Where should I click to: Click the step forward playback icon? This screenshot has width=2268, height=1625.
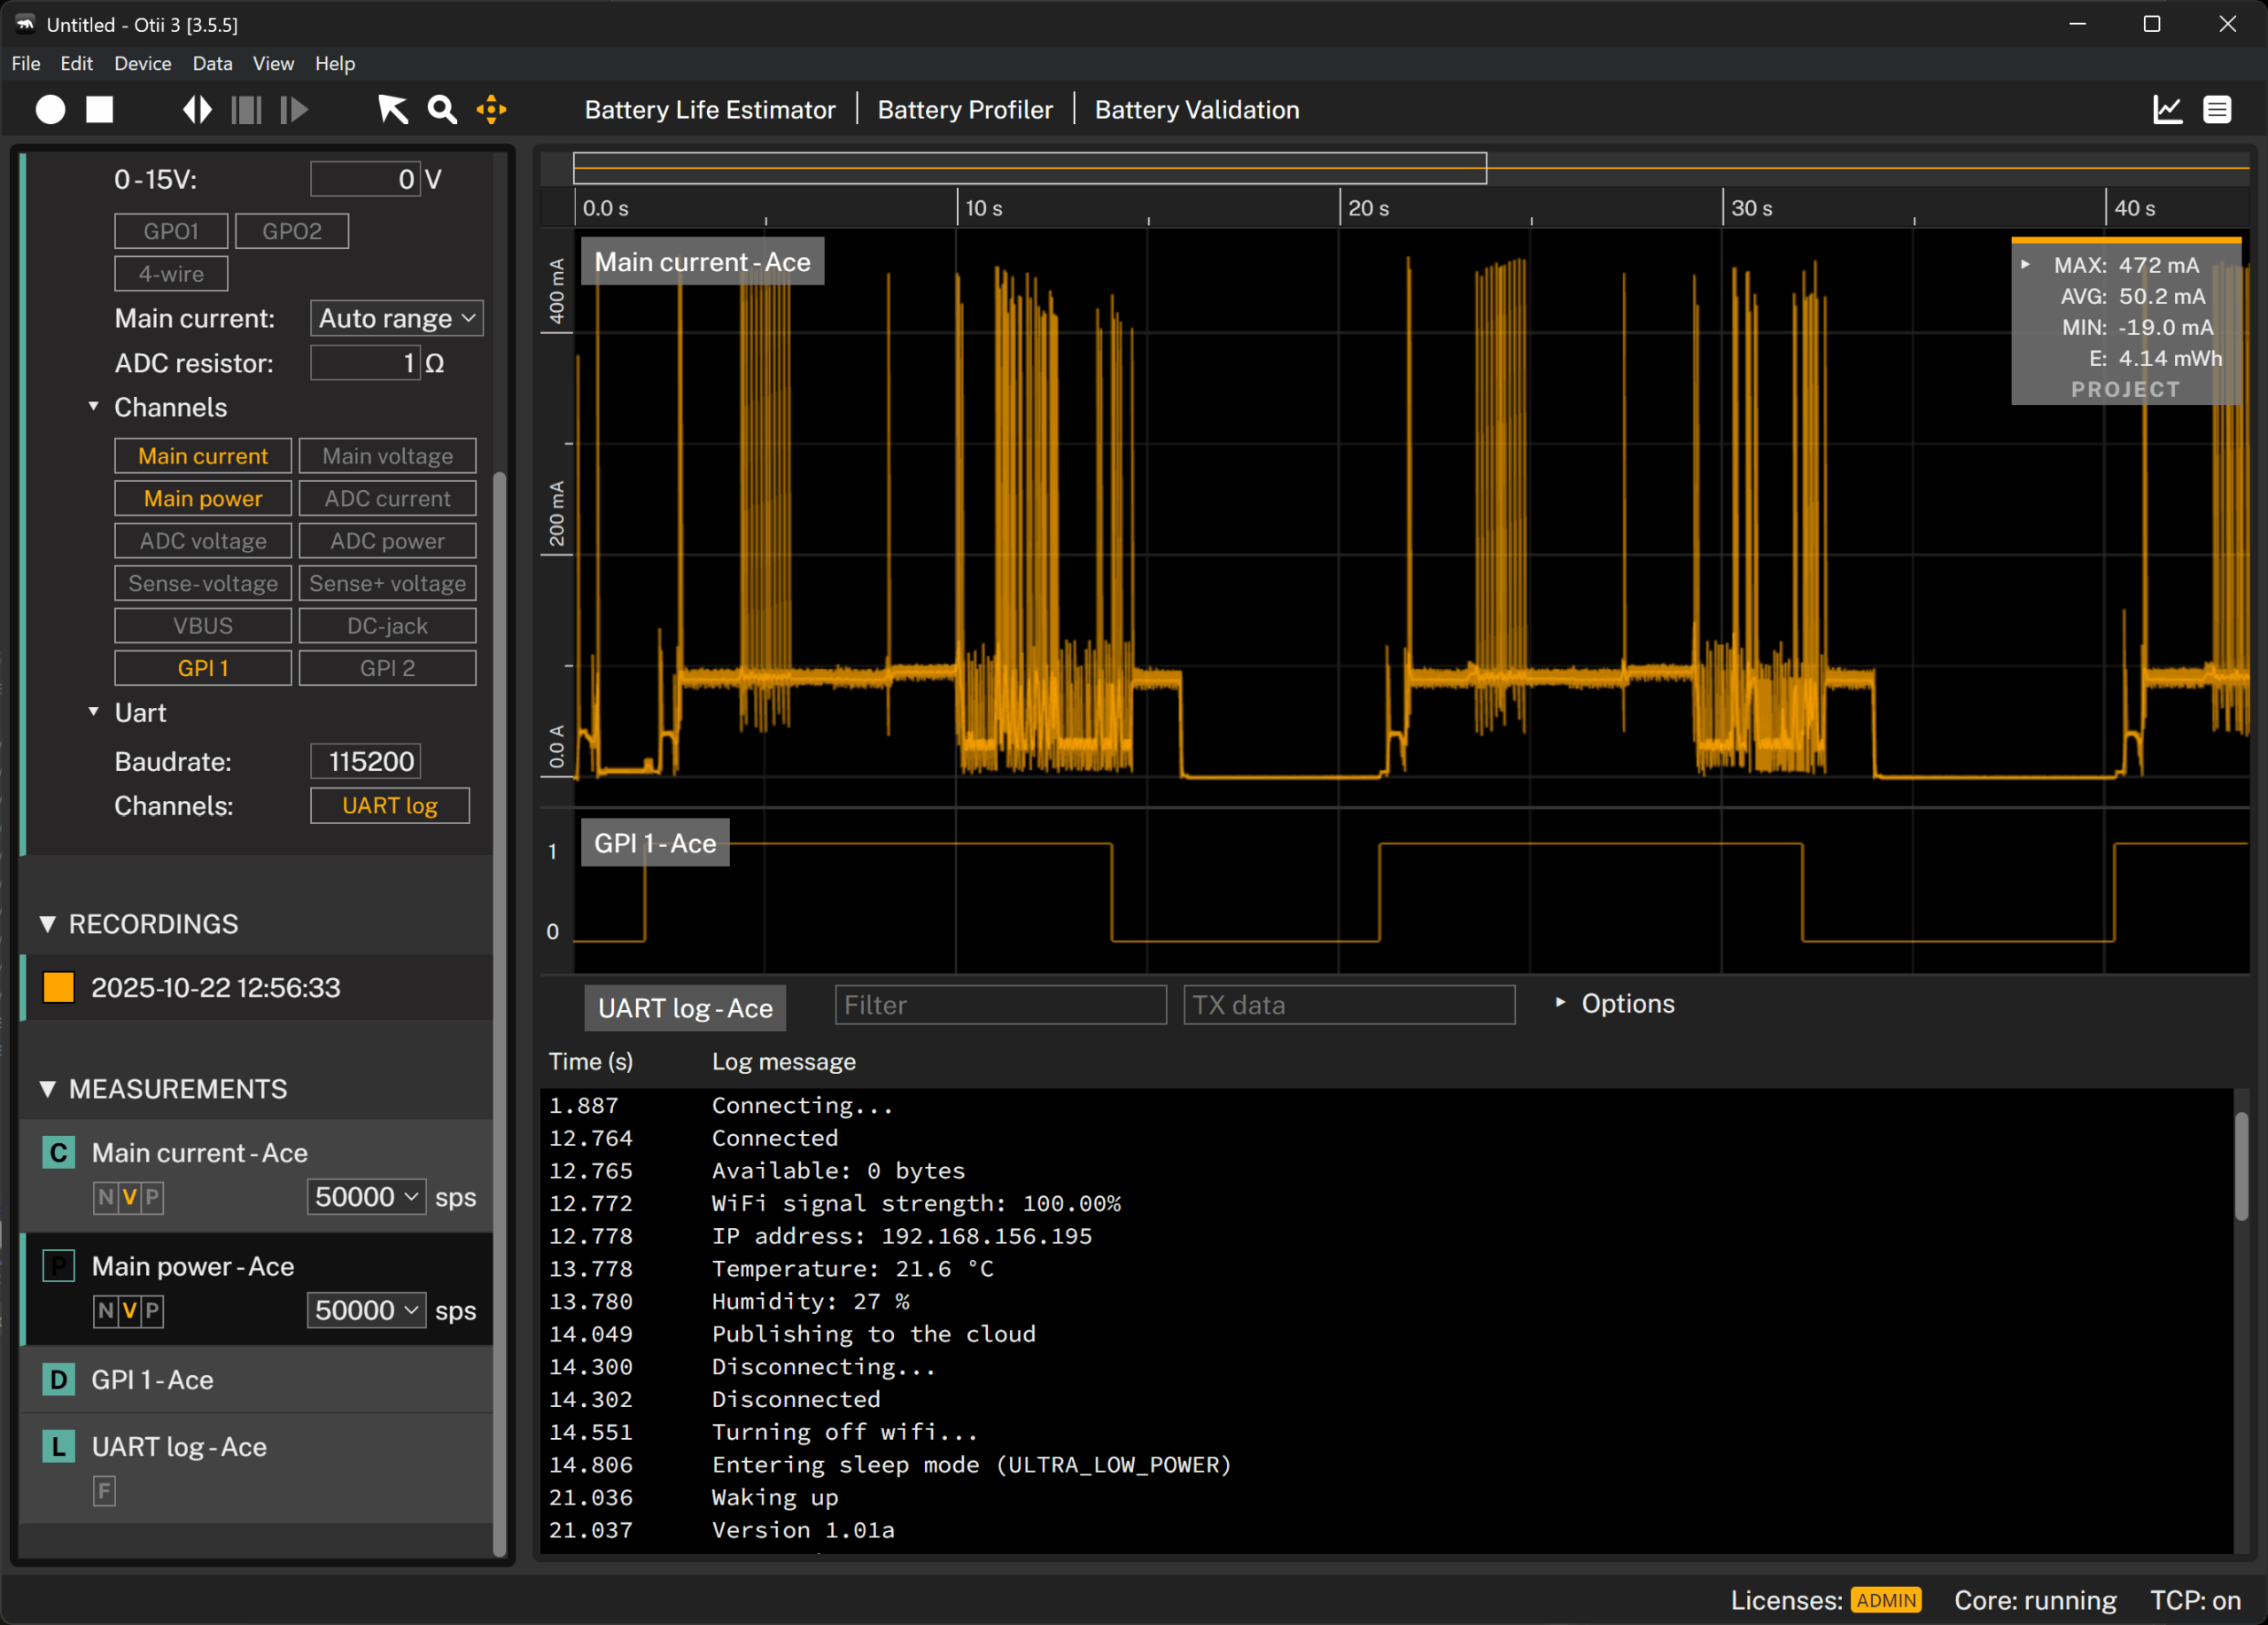[x=293, y=109]
